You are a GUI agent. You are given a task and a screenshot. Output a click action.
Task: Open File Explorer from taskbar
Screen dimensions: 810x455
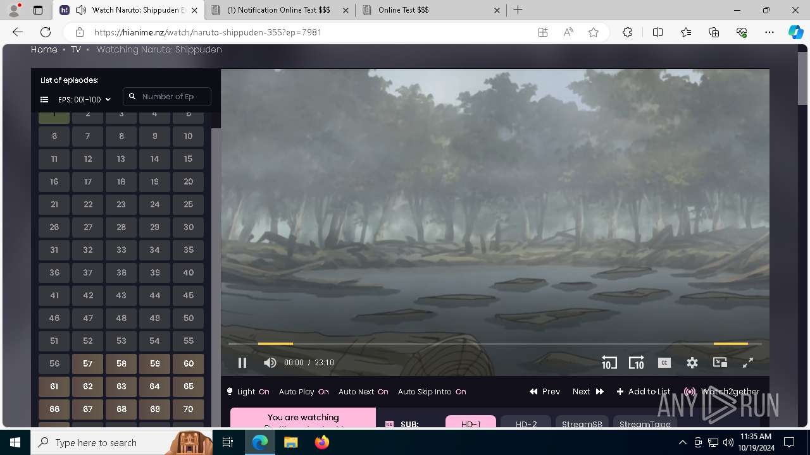290,442
